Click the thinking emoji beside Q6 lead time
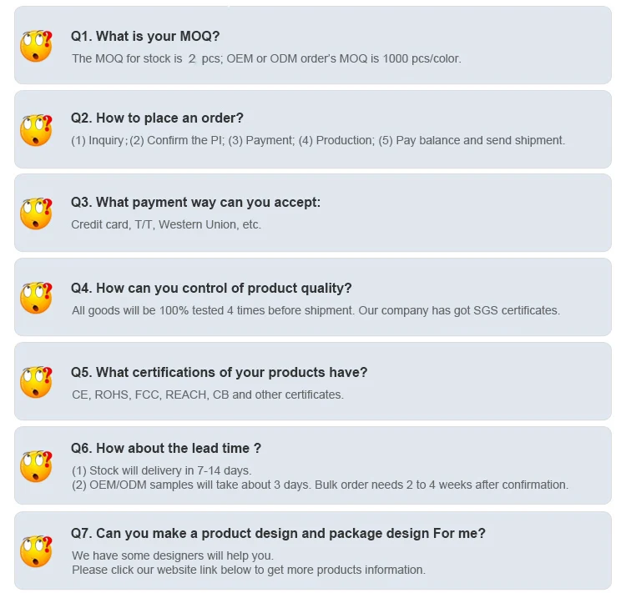Image resolution: width=626 pixels, height=593 pixels. [x=36, y=466]
